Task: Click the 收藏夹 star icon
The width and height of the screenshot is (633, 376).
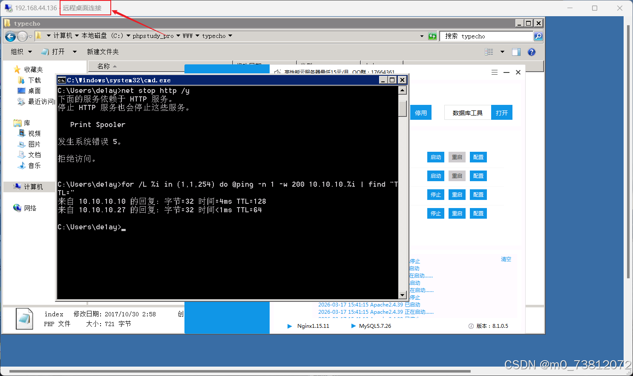Action: click(17, 69)
